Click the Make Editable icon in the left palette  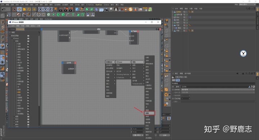tap(2, 16)
